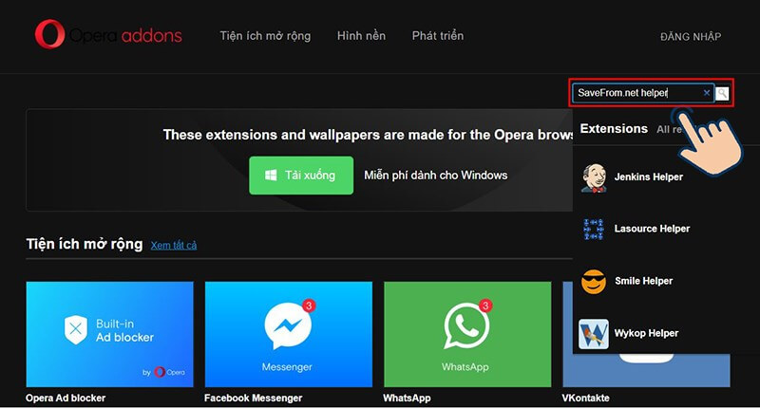
Task: Select Lasource Helper search suggestion text
Action: [652, 229]
